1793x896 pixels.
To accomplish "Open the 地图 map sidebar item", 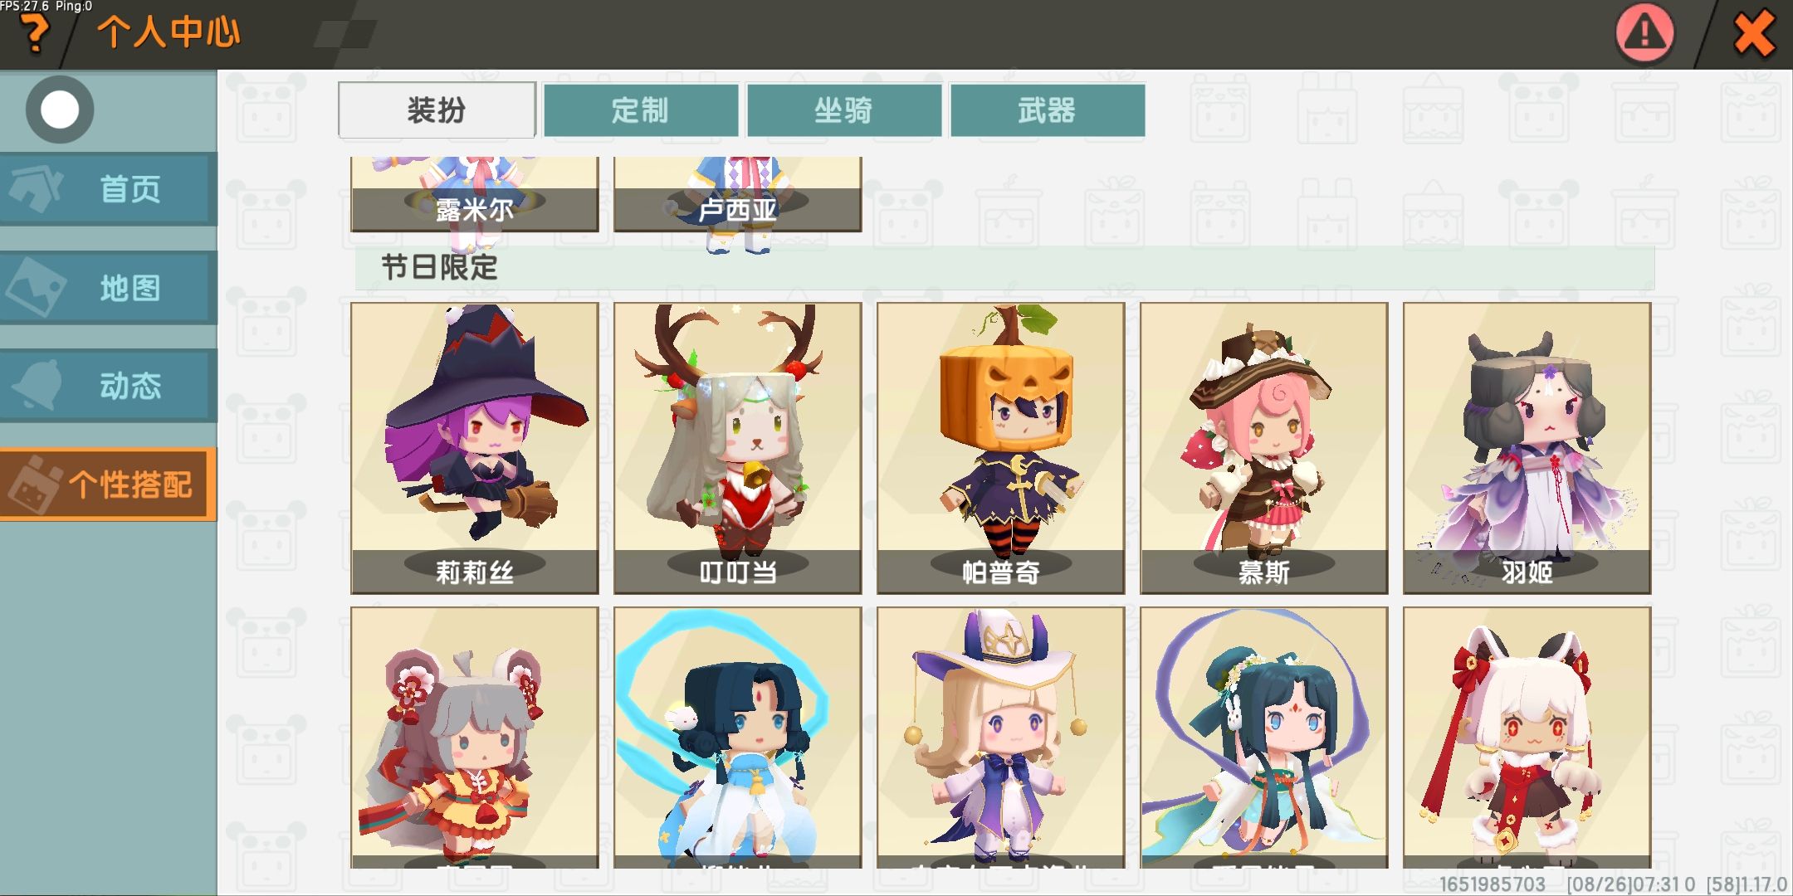I will click(x=108, y=288).
